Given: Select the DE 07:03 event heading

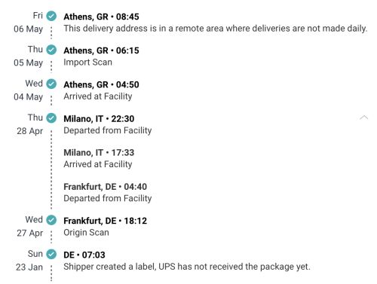Looking at the screenshot, I should [x=84, y=255].
